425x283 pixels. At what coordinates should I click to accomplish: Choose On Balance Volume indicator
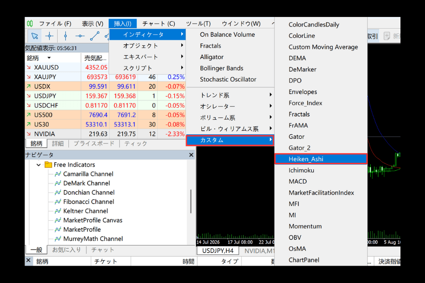(230, 34)
